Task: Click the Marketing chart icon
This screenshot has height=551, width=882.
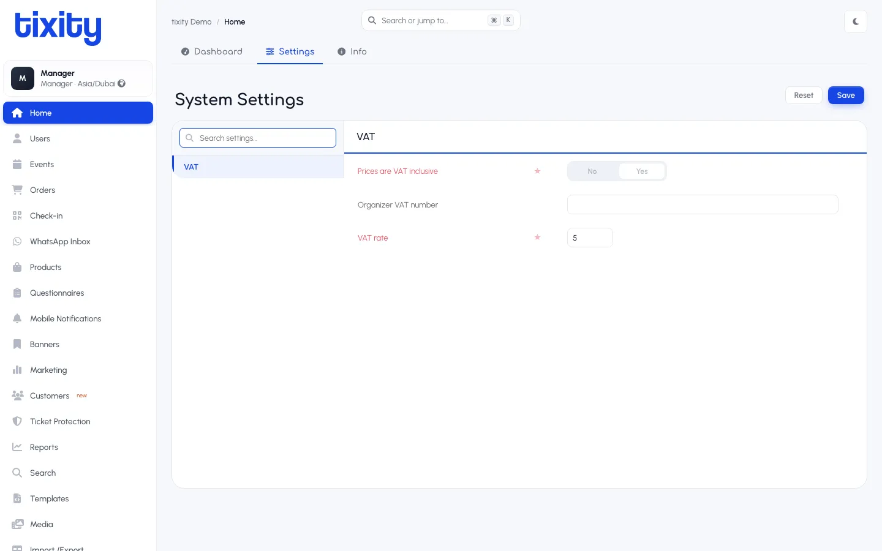Action: pos(17,370)
